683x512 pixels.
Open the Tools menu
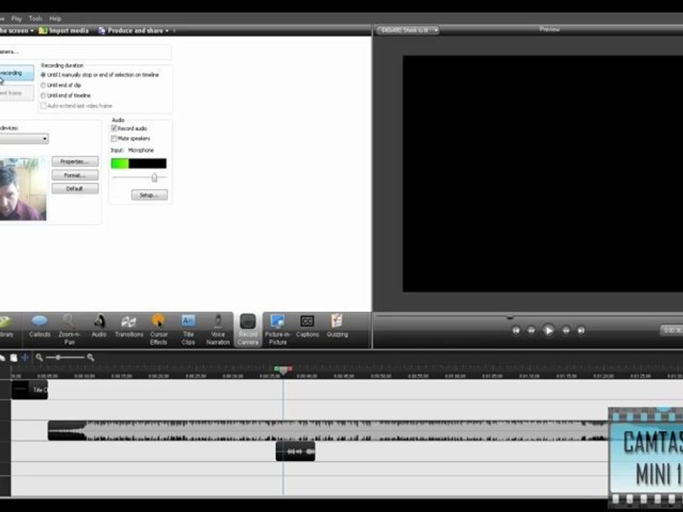[36, 18]
